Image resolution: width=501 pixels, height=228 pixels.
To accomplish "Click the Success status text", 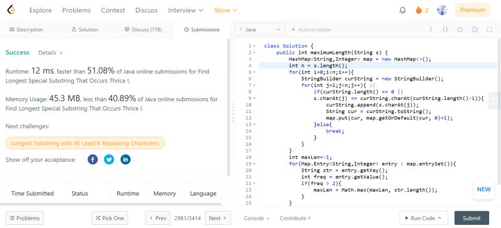I will coord(18,52).
